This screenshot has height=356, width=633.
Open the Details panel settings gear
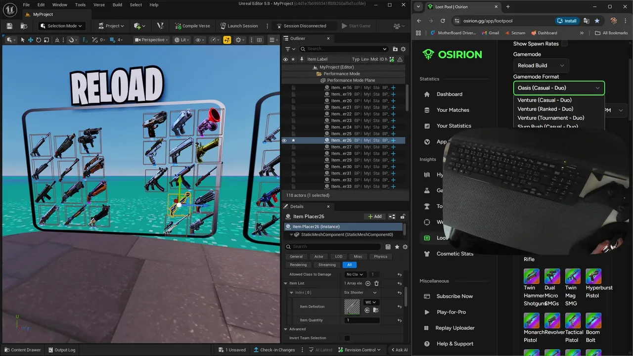(404, 246)
